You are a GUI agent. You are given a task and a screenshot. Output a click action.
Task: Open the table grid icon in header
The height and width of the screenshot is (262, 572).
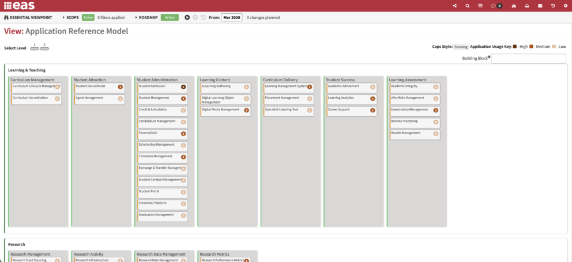(480, 6)
